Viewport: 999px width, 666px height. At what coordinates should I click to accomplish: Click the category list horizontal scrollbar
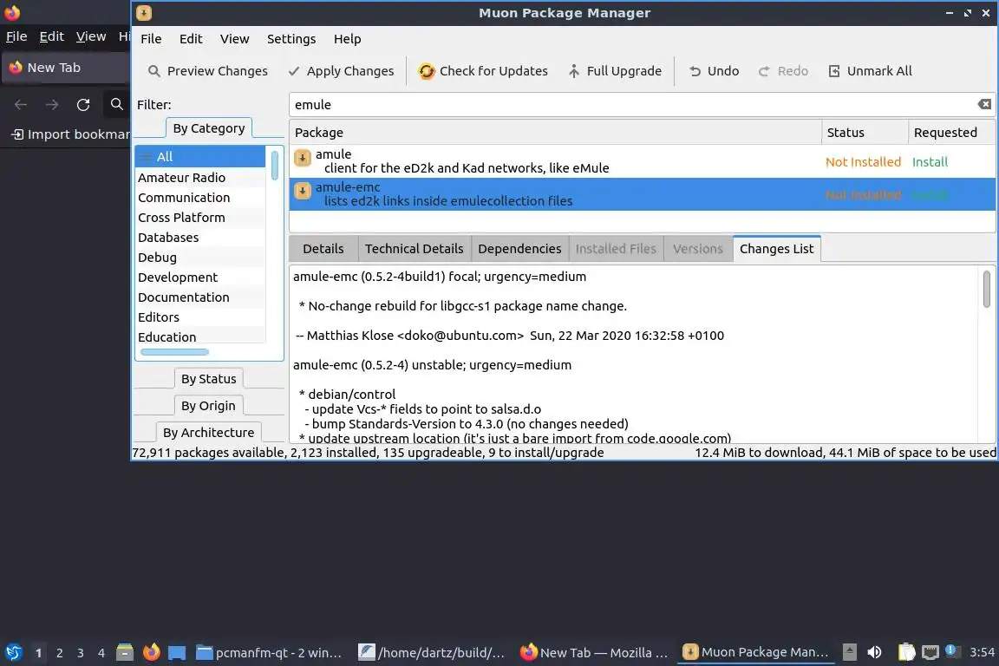(174, 352)
